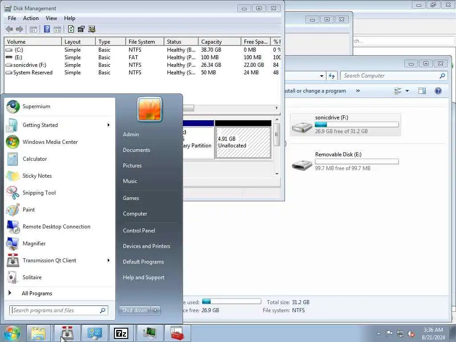Toggle Show/Hide Action Pane toolbar icon
The height and width of the screenshot is (342, 456).
(x=57, y=29)
